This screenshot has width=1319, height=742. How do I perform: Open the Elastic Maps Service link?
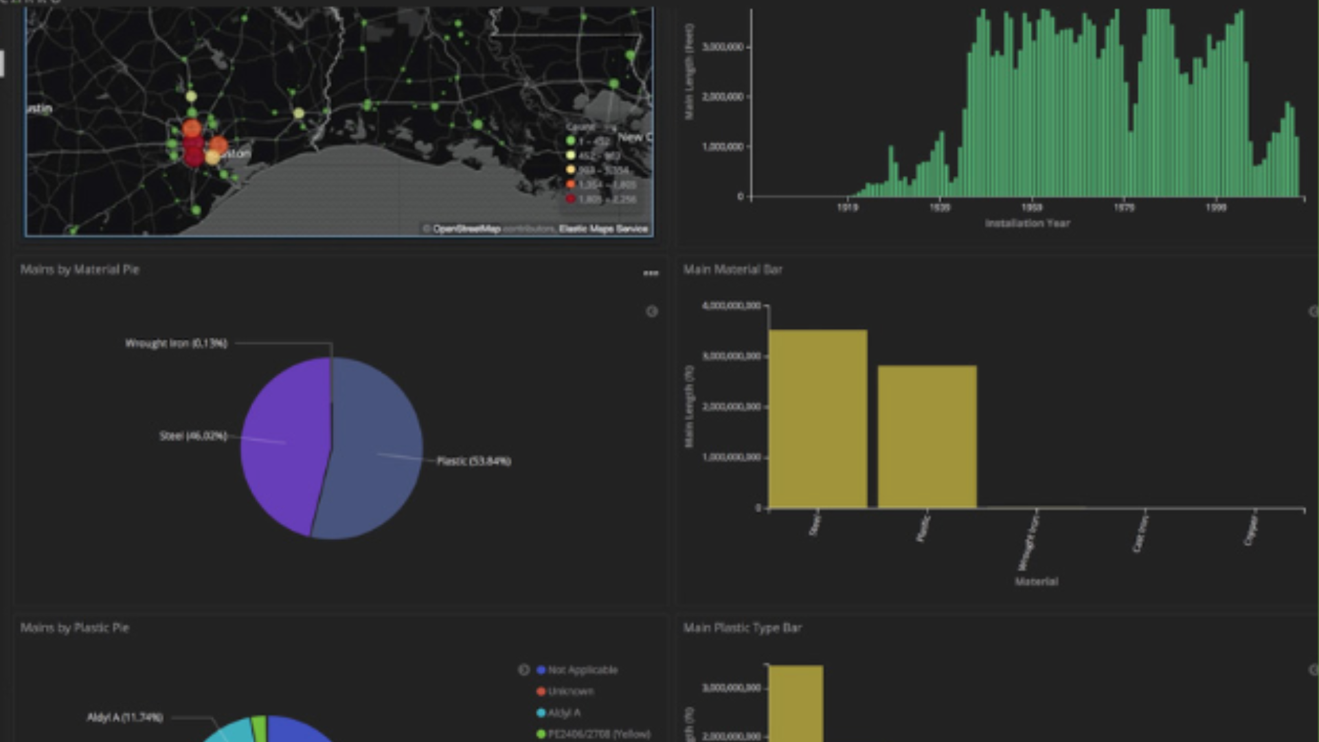pyautogui.click(x=603, y=229)
